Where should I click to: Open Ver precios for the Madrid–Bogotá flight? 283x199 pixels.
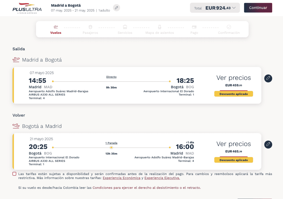(x=234, y=78)
